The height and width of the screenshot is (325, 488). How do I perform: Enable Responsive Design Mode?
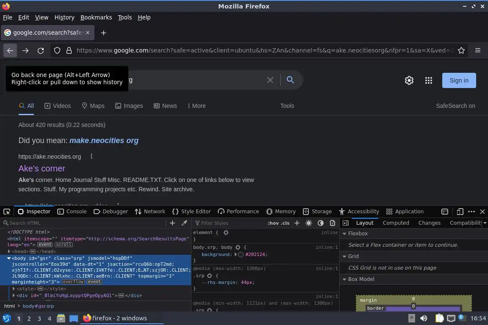(460, 212)
